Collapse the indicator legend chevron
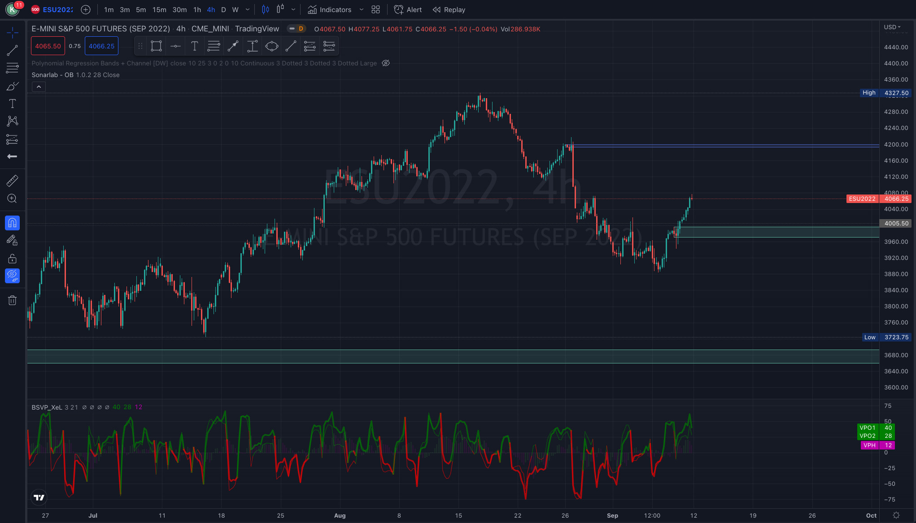916x523 pixels. coord(39,86)
